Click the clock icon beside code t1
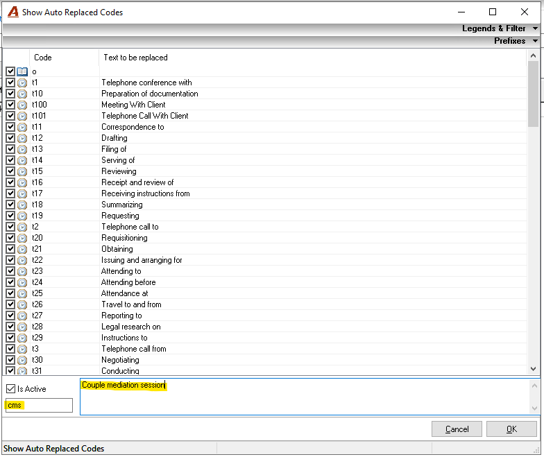 [x=22, y=83]
